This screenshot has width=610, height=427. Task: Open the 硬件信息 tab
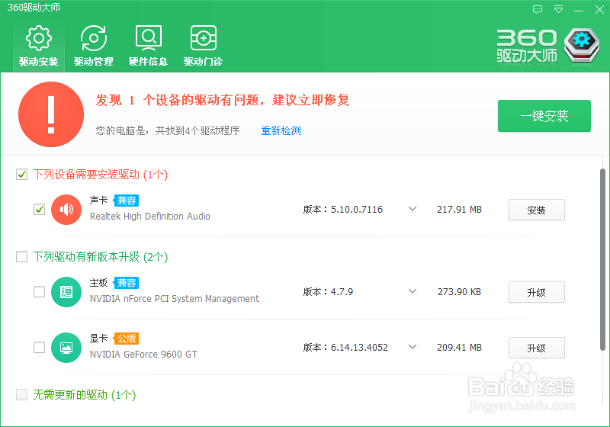[148, 46]
